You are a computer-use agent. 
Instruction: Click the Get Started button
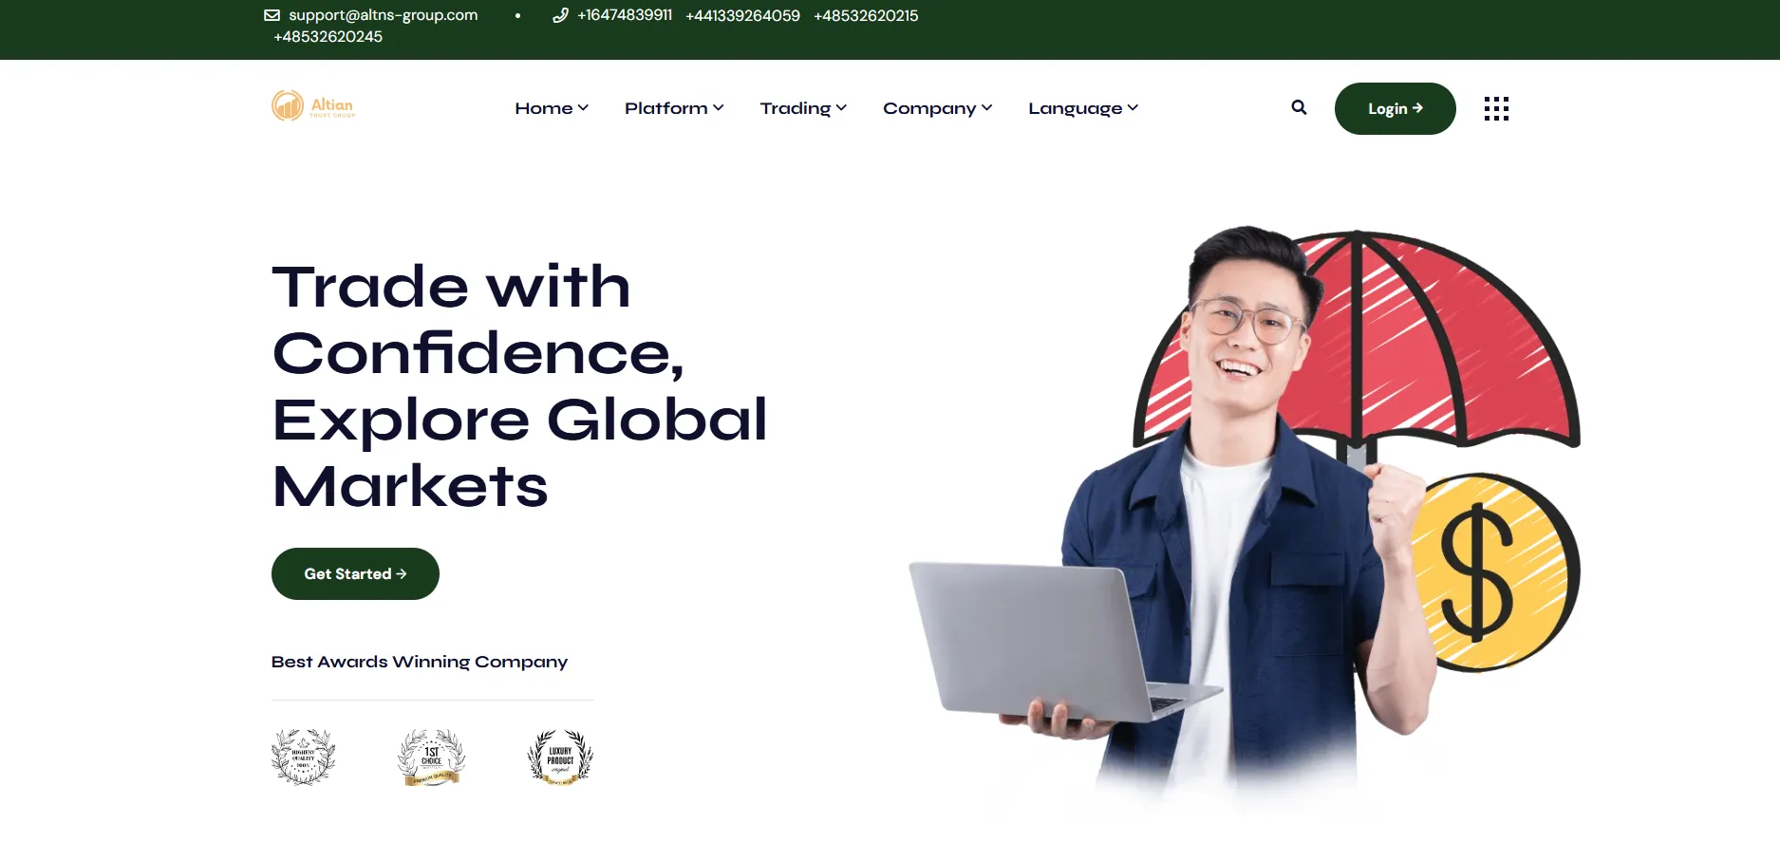coord(355,573)
